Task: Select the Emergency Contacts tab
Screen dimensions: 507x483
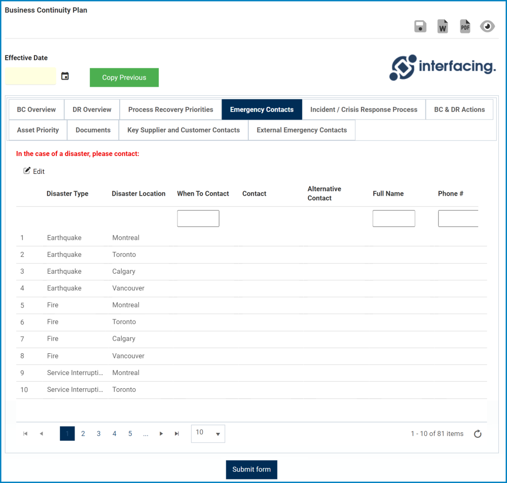Action: [262, 109]
